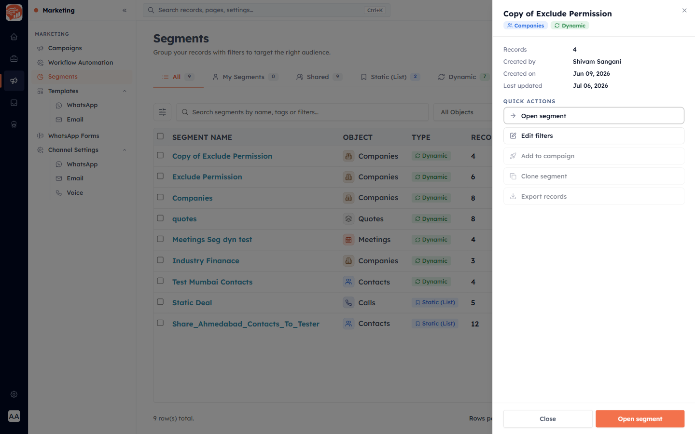This screenshot has height=434, width=695.
Task: Click the Companies icon in Industry Finanace row
Action: coord(348,261)
